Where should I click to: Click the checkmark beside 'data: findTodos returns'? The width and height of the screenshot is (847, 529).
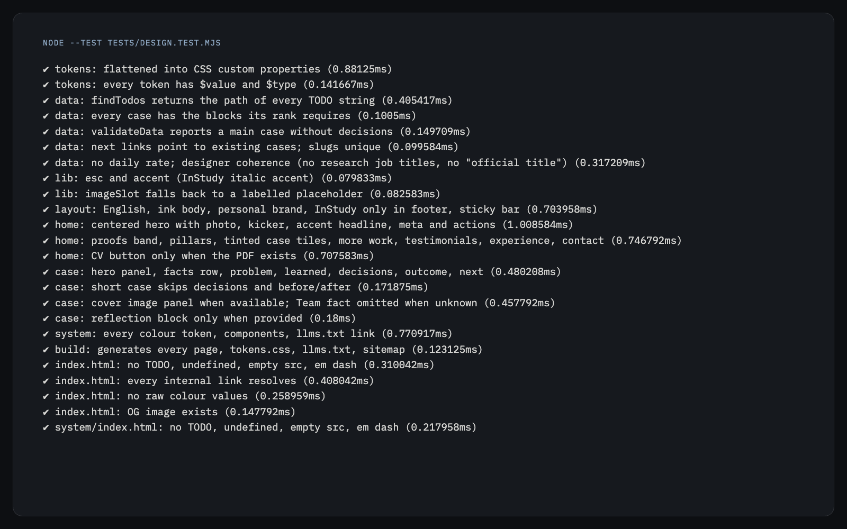[46, 101]
